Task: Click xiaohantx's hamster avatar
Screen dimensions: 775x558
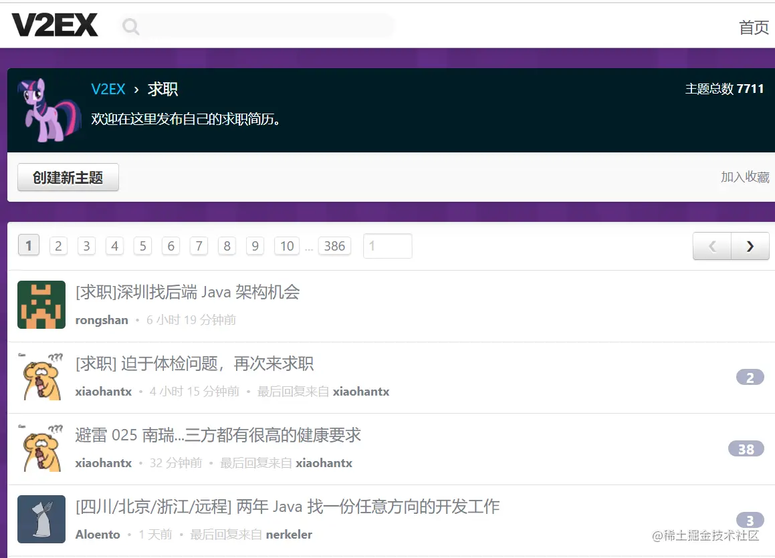Action: click(x=41, y=376)
